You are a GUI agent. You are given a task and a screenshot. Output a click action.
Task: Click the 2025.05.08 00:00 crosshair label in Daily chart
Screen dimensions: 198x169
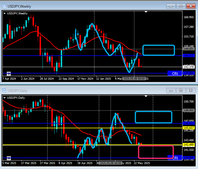click(x=111, y=163)
